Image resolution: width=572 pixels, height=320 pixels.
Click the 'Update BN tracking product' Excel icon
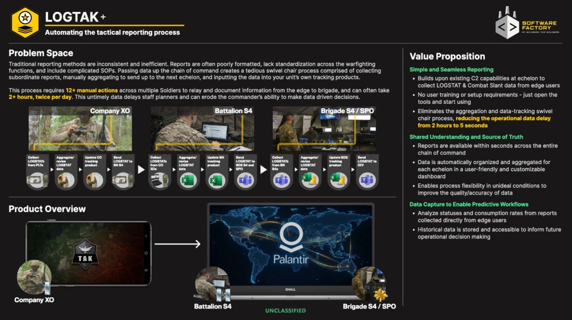pyautogui.click(x=216, y=181)
